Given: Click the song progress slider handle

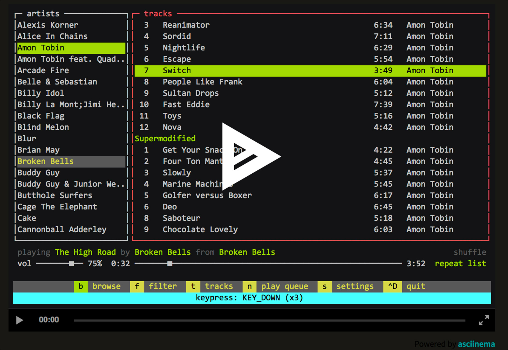Looking at the screenshot, I should point(170,264).
